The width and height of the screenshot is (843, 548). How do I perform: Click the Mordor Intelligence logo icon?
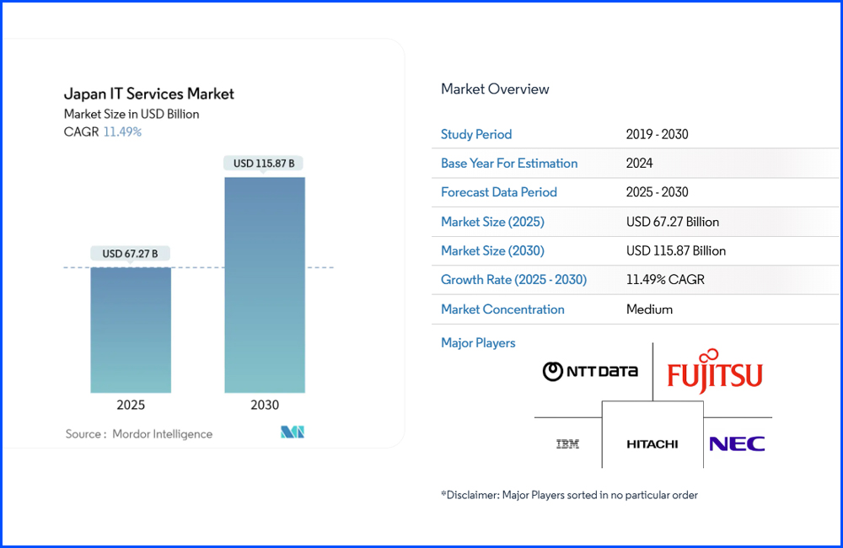[292, 433]
